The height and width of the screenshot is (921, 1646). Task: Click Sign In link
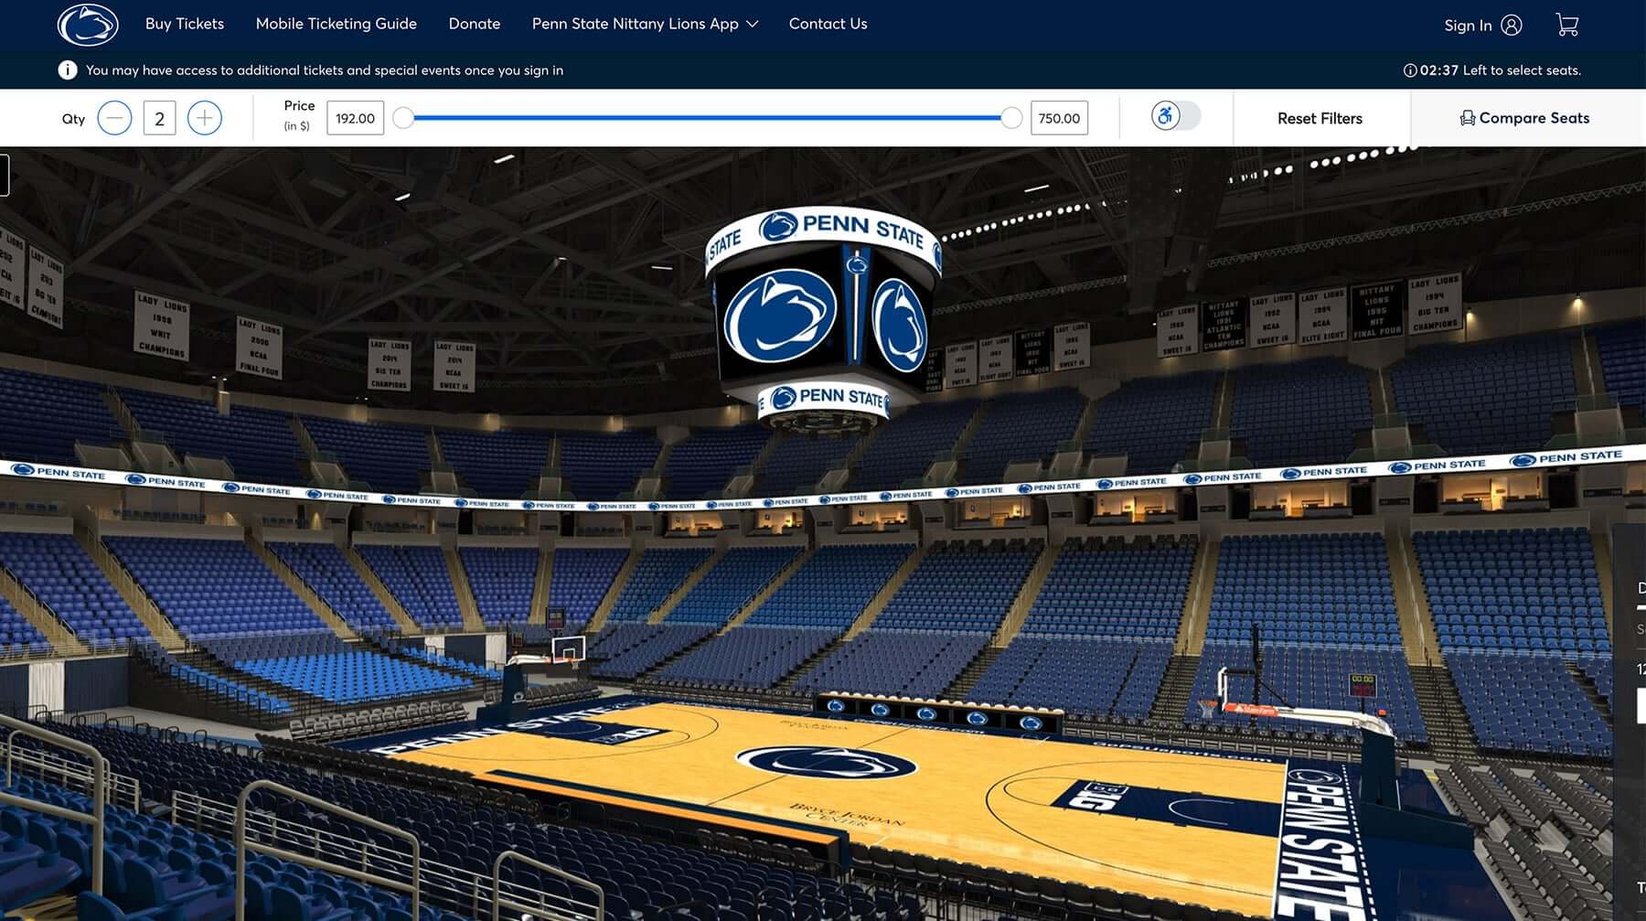1468,26
